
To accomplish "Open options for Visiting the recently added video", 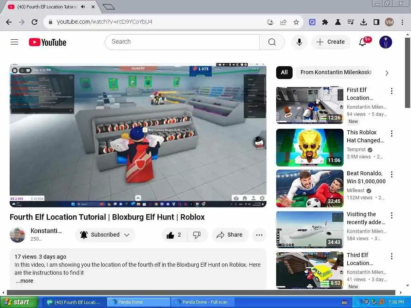I will click(x=392, y=215).
